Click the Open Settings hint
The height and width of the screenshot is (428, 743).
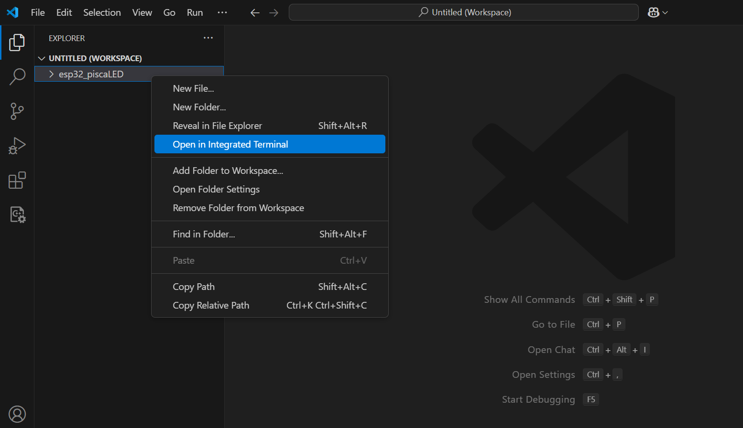pos(543,374)
